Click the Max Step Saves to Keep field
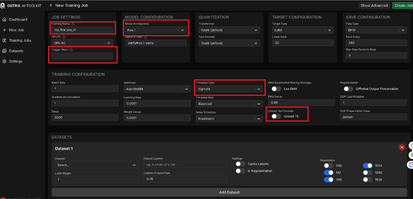Viewport: 413px width, 199px height. [x=376, y=56]
